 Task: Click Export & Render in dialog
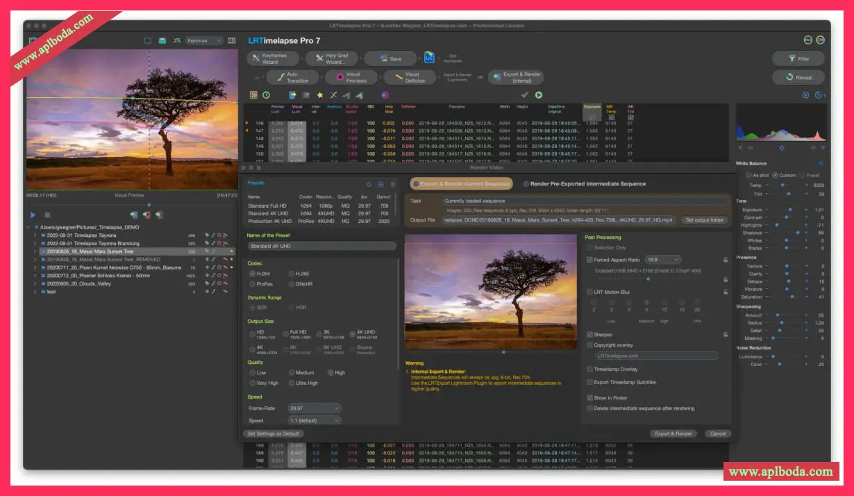[673, 433]
